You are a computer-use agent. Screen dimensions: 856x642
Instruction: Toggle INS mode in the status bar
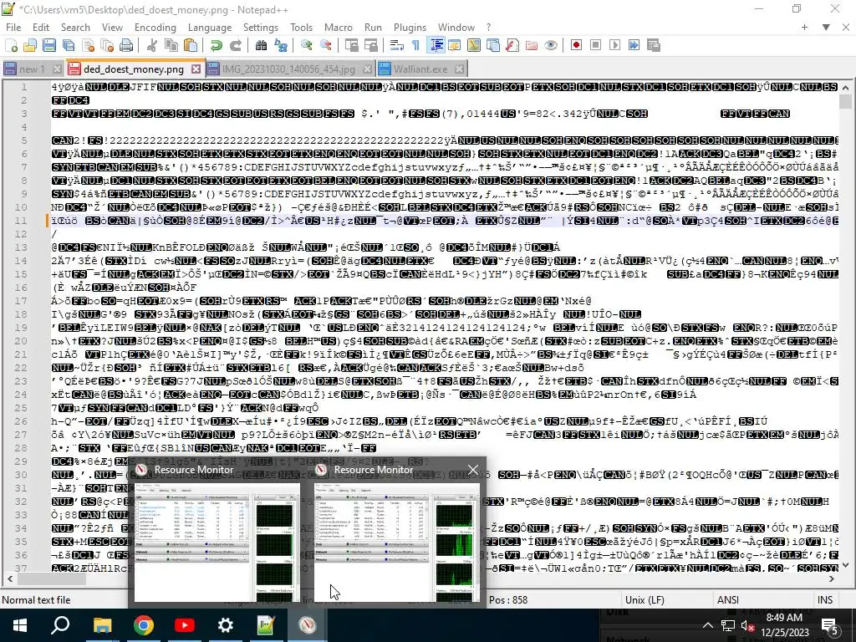tap(825, 600)
